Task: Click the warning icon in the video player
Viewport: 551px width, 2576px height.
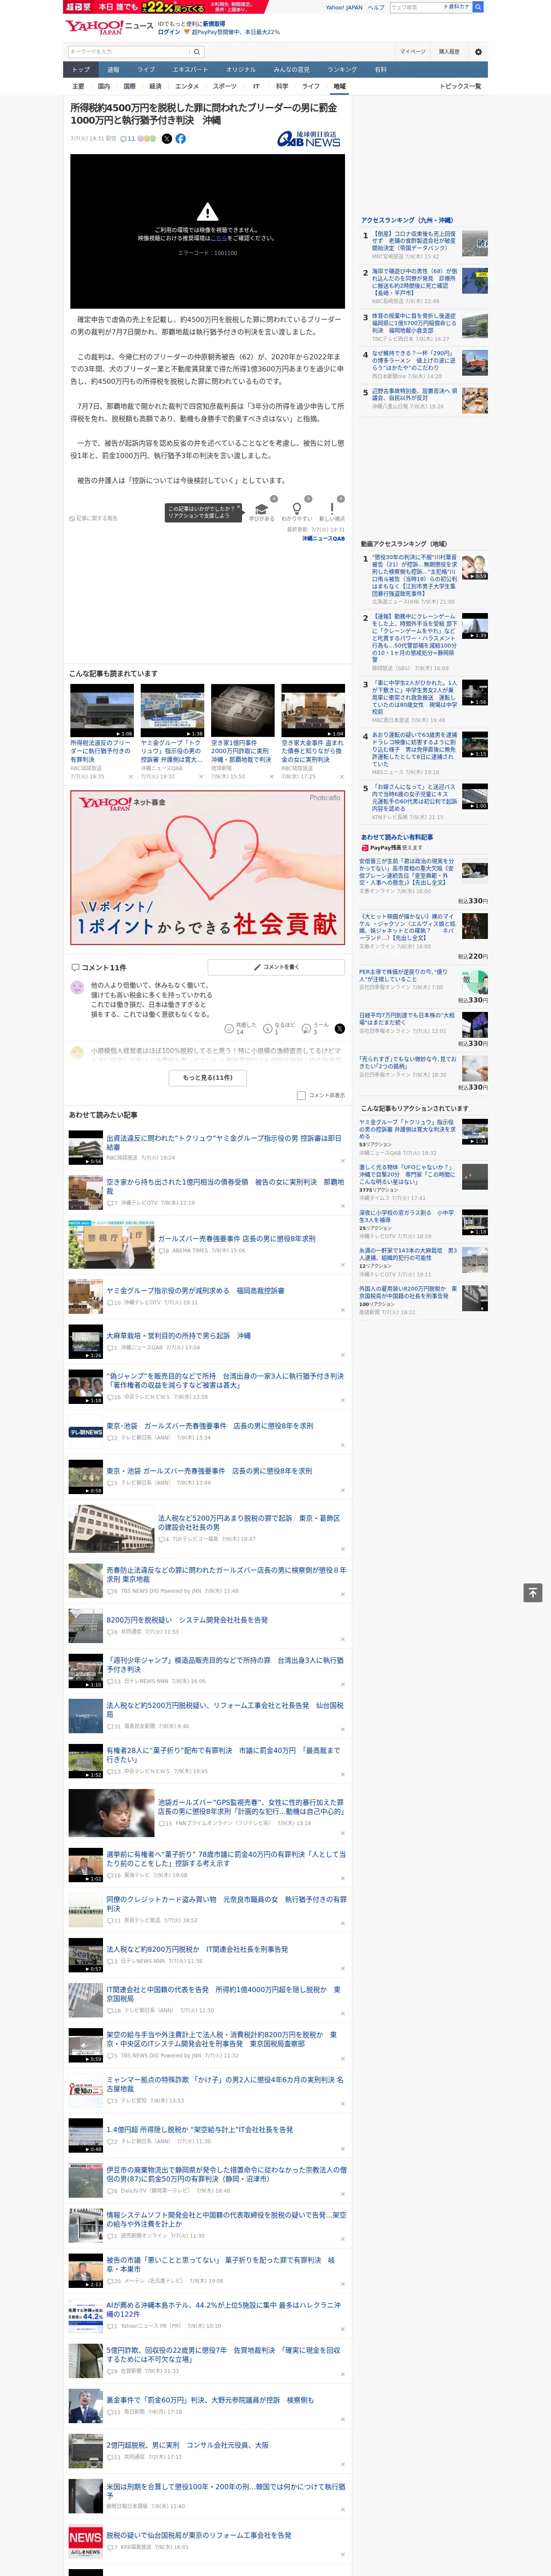Action: coord(207,212)
